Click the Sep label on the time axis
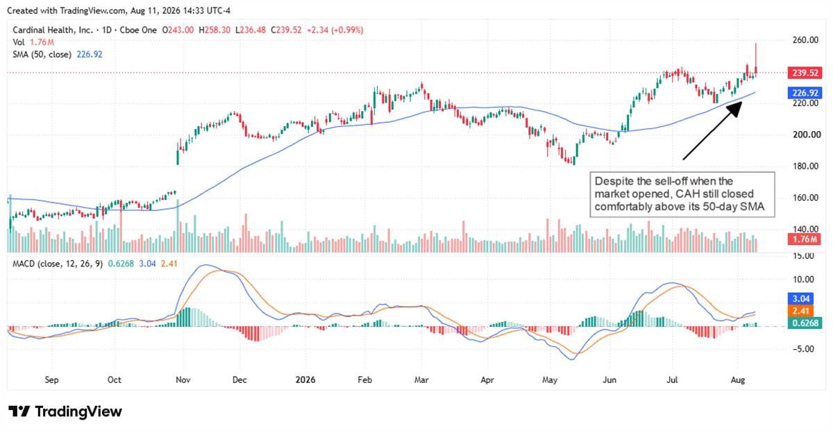This screenshot has width=833, height=433. 51,380
